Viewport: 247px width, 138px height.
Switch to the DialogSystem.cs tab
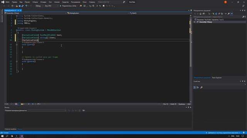pyautogui.click(x=10, y=10)
